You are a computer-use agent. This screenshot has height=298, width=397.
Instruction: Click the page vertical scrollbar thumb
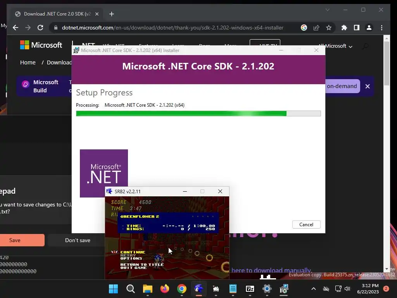tap(387, 63)
